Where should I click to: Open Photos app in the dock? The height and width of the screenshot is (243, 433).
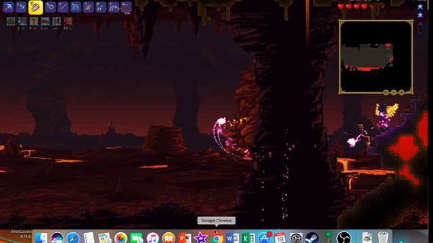click(120, 238)
